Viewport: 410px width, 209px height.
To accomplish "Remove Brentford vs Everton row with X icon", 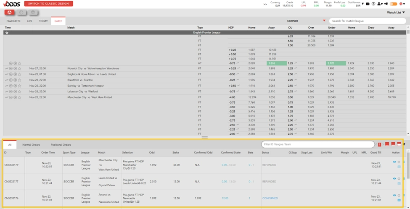I will 15,80.
